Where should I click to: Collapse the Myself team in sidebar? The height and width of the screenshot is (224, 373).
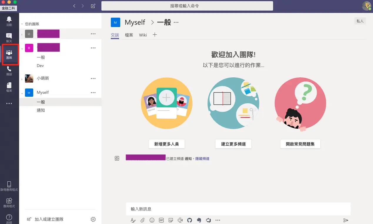click(22, 93)
